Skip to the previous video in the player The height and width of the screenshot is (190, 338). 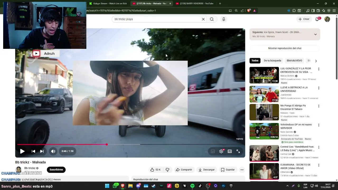33,151
